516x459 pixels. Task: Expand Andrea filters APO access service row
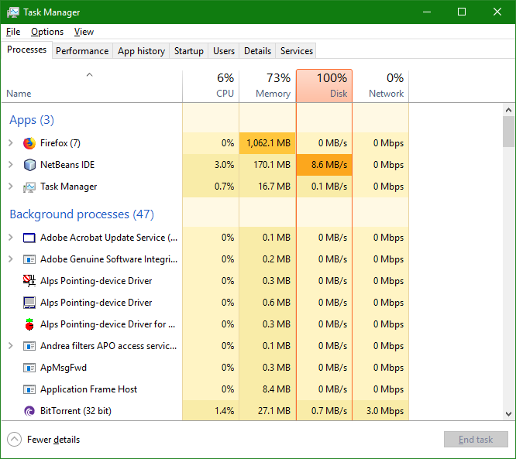tap(11, 346)
